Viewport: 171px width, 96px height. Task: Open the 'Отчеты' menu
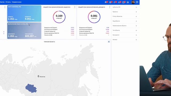[x=8, y=2]
